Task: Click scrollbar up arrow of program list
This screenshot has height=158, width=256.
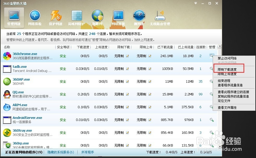Action: pyautogui.click(x=220, y=46)
